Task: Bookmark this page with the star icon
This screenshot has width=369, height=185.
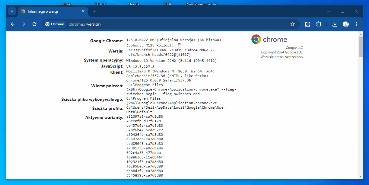Action: (292, 24)
